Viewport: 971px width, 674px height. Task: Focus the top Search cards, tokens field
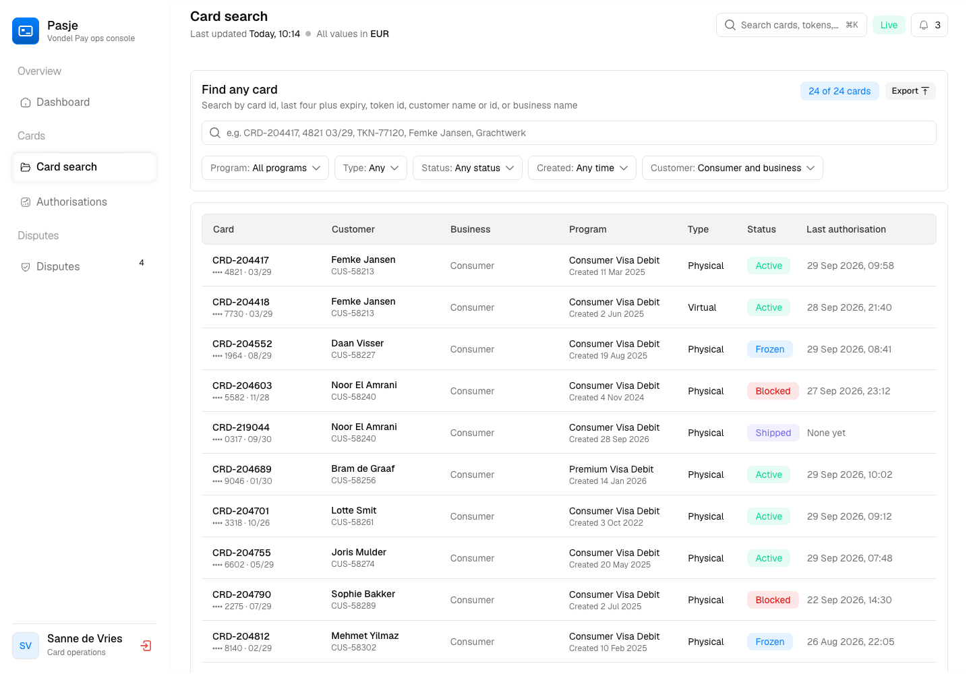point(792,25)
